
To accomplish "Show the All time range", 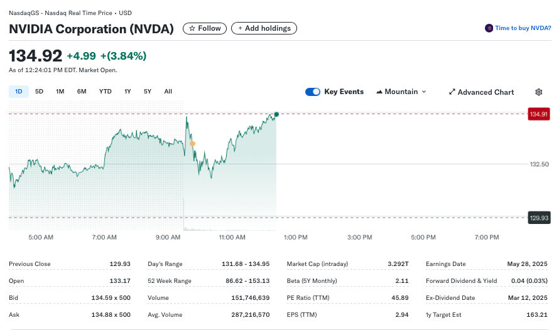I will click(x=168, y=92).
